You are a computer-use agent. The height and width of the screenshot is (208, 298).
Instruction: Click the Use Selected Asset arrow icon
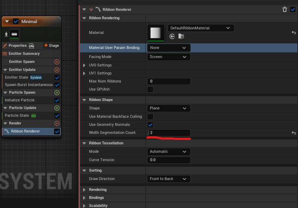172,36
